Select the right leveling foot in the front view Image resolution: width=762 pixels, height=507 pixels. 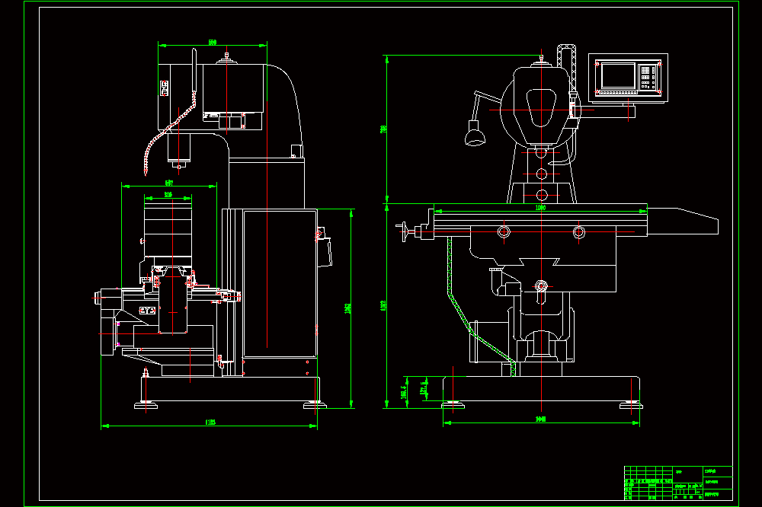[631, 406]
